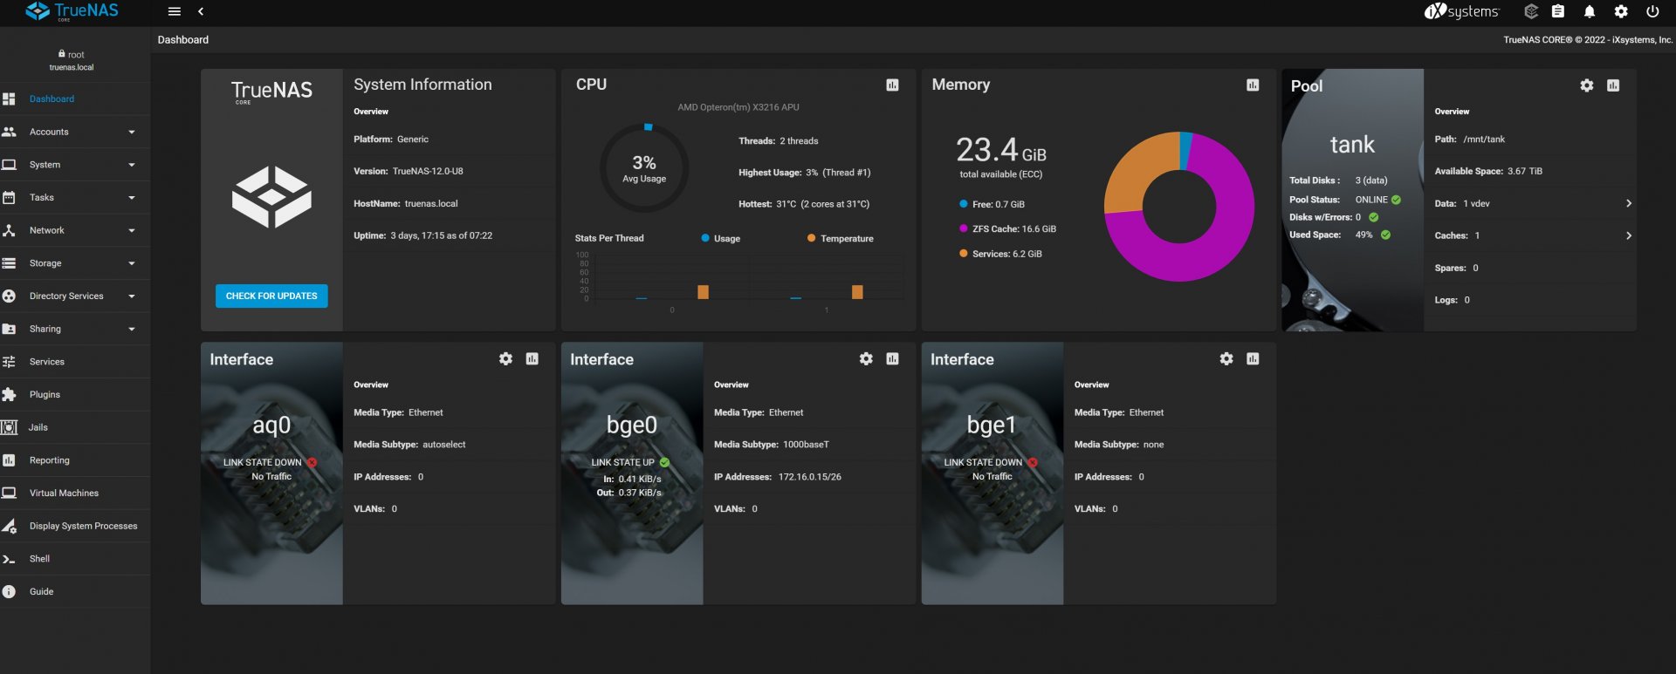Expand the Tasks menu arrow
Image resolution: width=1676 pixels, height=674 pixels.
pos(132,198)
